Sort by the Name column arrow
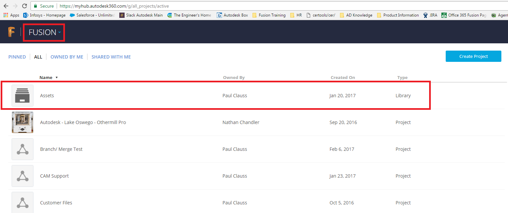The image size is (508, 213). [x=57, y=78]
